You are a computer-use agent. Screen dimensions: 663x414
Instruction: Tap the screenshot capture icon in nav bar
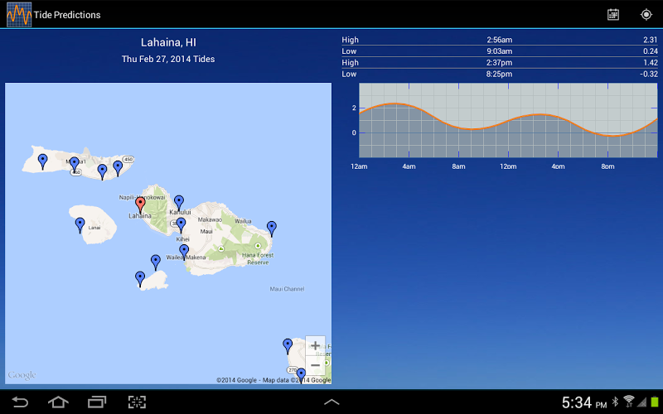click(x=137, y=402)
